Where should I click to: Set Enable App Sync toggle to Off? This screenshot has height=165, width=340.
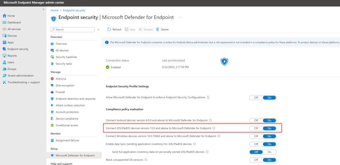click(x=256, y=144)
